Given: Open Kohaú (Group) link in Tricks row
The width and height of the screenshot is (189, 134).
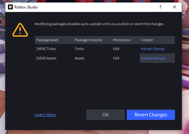Looking at the screenshot, I should (153, 49).
